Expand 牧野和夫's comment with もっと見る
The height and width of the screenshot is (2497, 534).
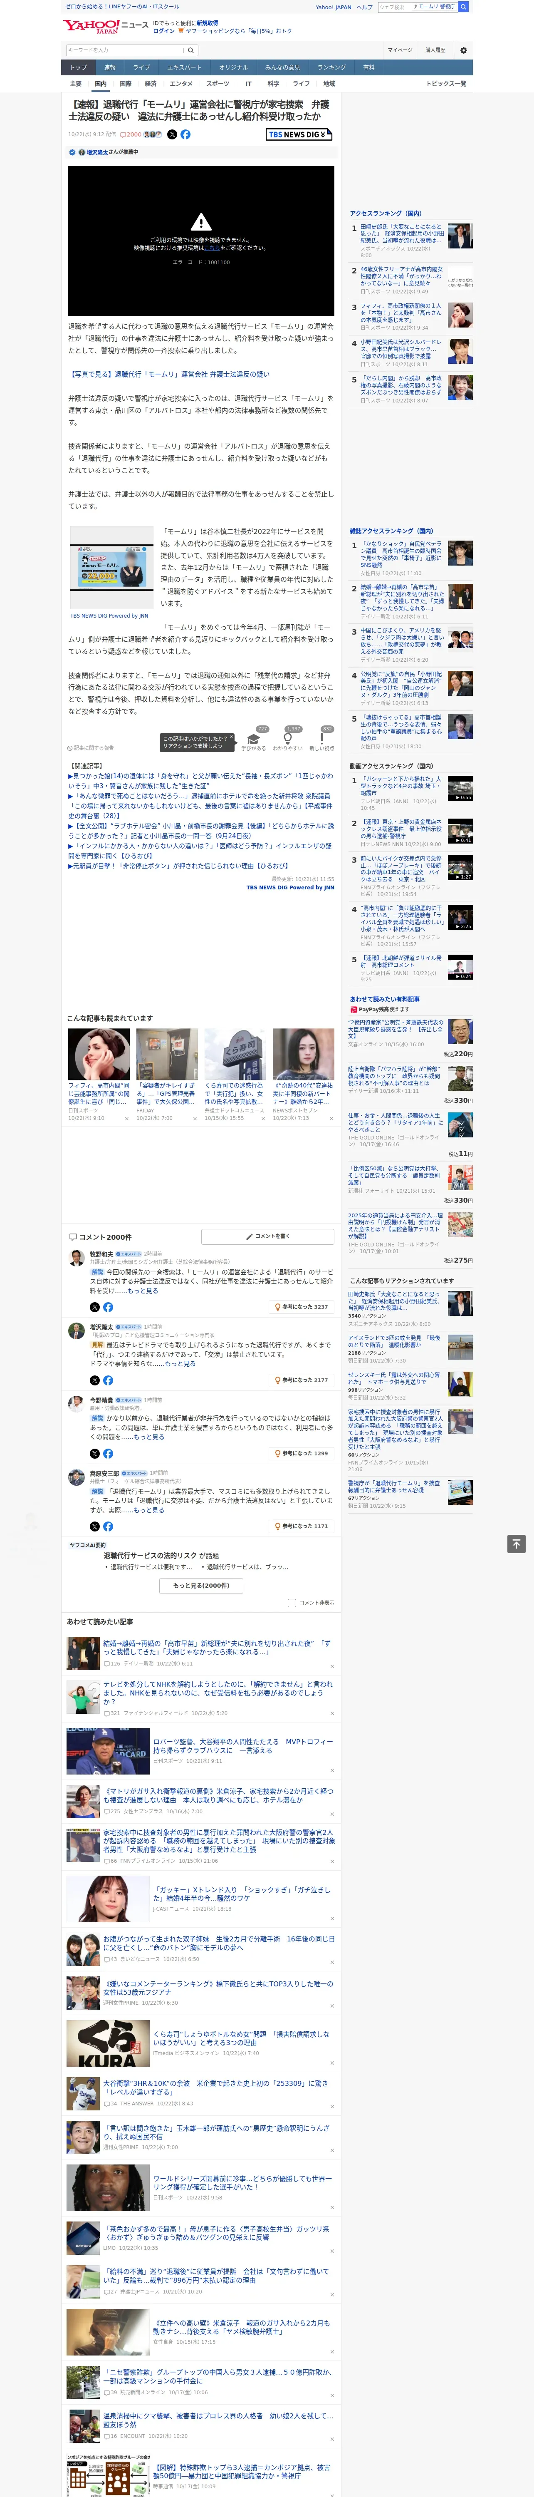coord(143,1290)
